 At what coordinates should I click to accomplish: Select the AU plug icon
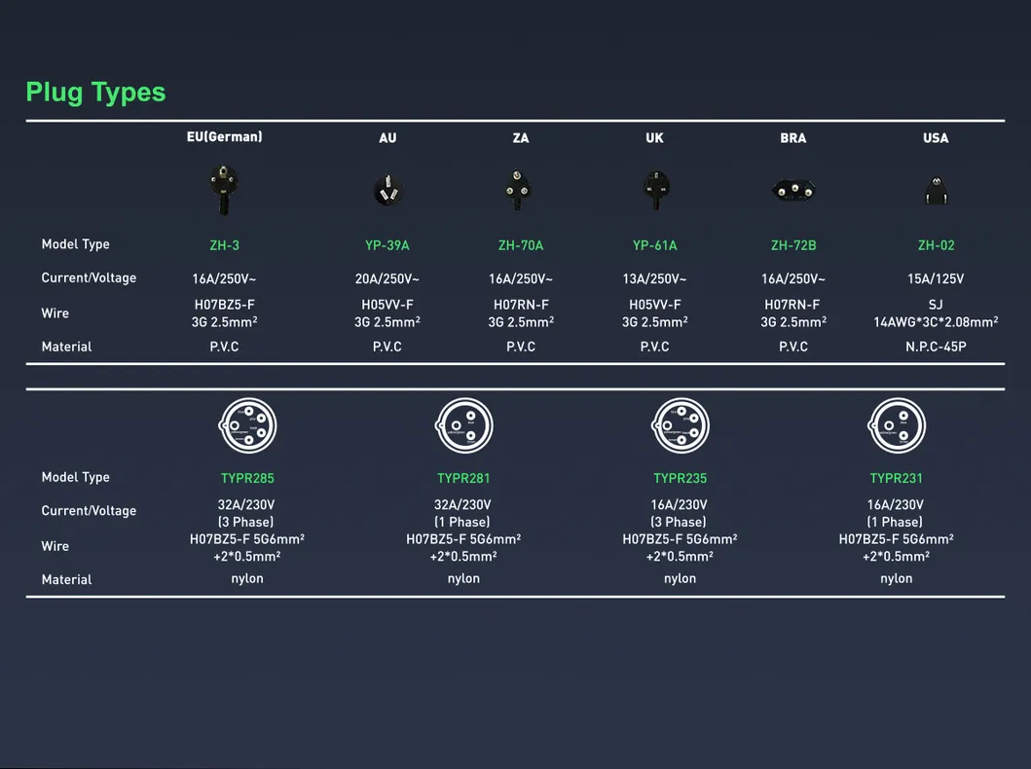click(x=387, y=191)
